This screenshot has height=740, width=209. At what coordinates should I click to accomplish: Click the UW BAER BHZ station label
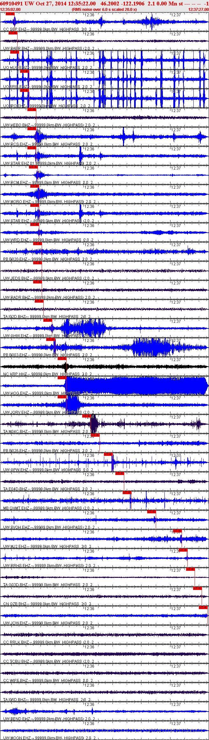16,49
